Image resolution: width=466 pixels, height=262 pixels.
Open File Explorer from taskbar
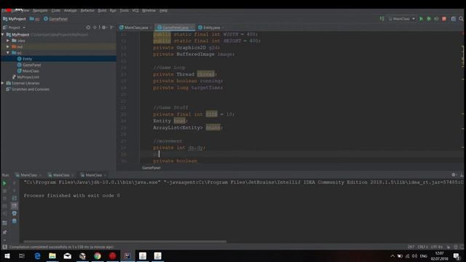click(x=52, y=255)
